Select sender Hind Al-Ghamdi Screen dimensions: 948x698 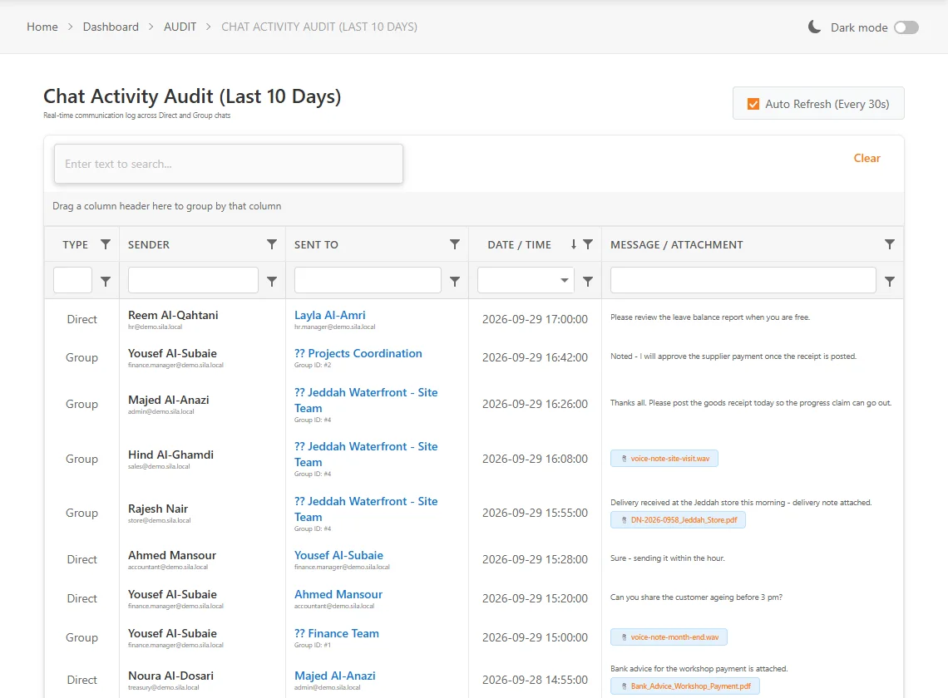tap(170, 455)
